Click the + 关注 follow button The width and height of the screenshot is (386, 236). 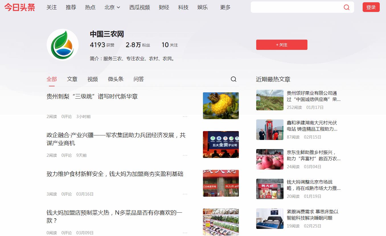pyautogui.click(x=282, y=45)
